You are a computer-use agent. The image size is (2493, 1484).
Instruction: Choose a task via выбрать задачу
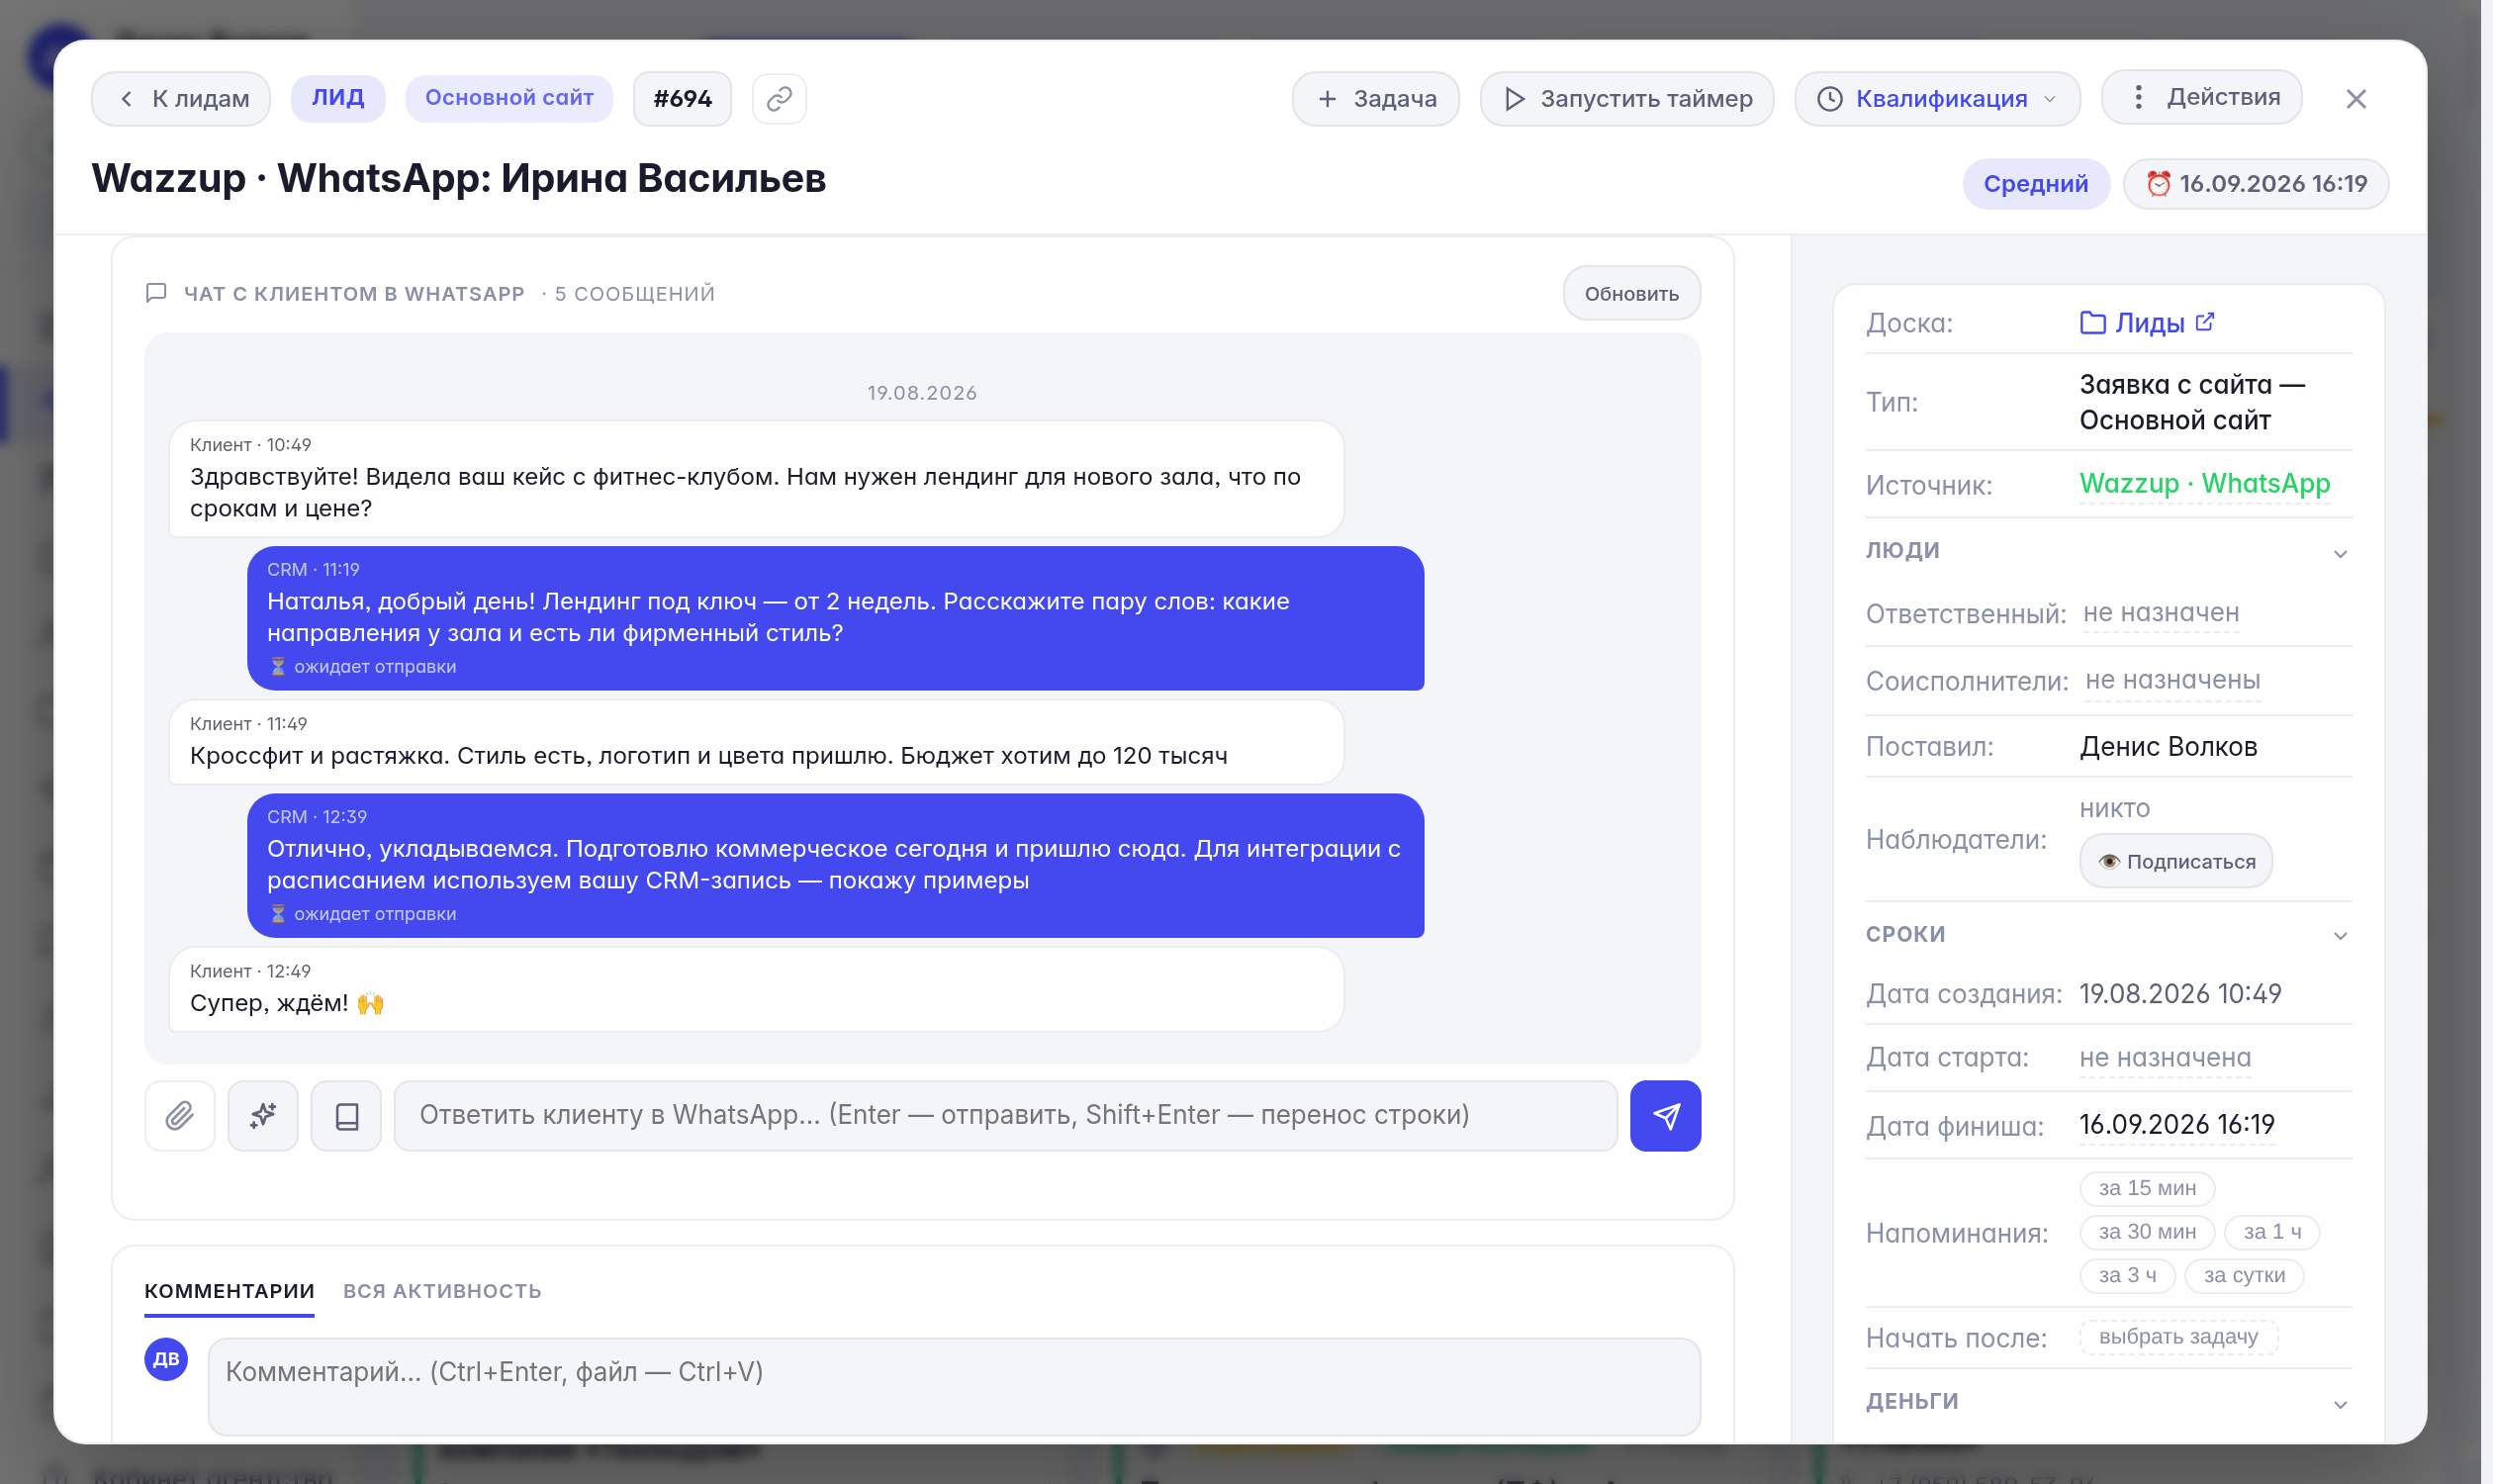click(x=2178, y=1336)
